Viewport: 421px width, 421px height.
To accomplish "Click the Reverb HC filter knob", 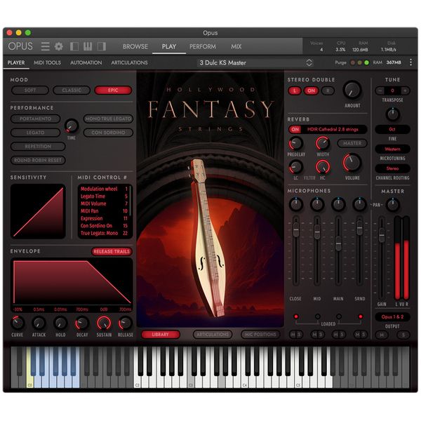I will click(323, 167).
